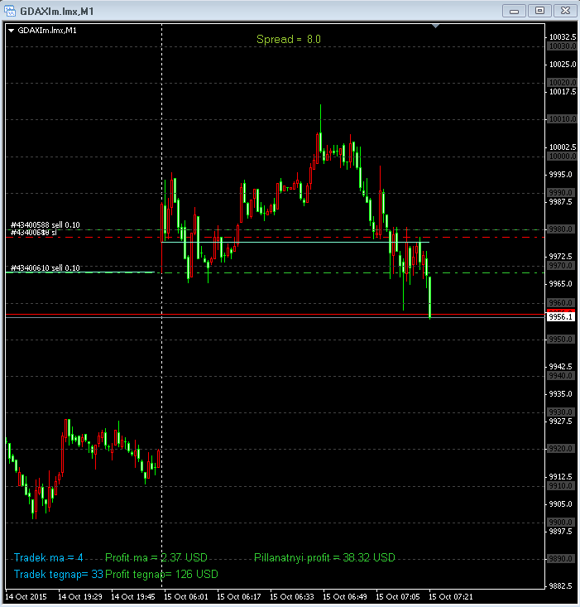Minimize the GDAXIm.lmx,M1 chart window
The image size is (580, 607).
point(515,11)
